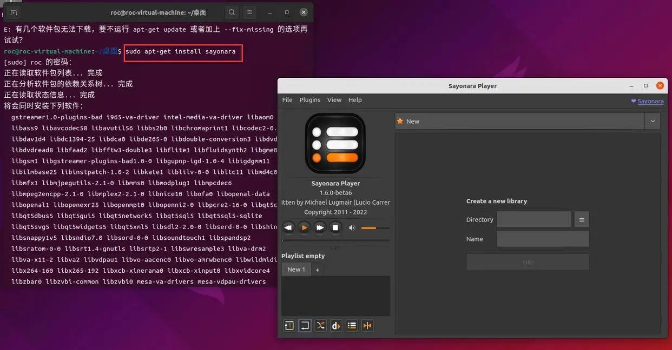Click the '1.6.0-beta6' version text
Image resolution: width=672 pixels, height=350 pixels.
coord(335,193)
